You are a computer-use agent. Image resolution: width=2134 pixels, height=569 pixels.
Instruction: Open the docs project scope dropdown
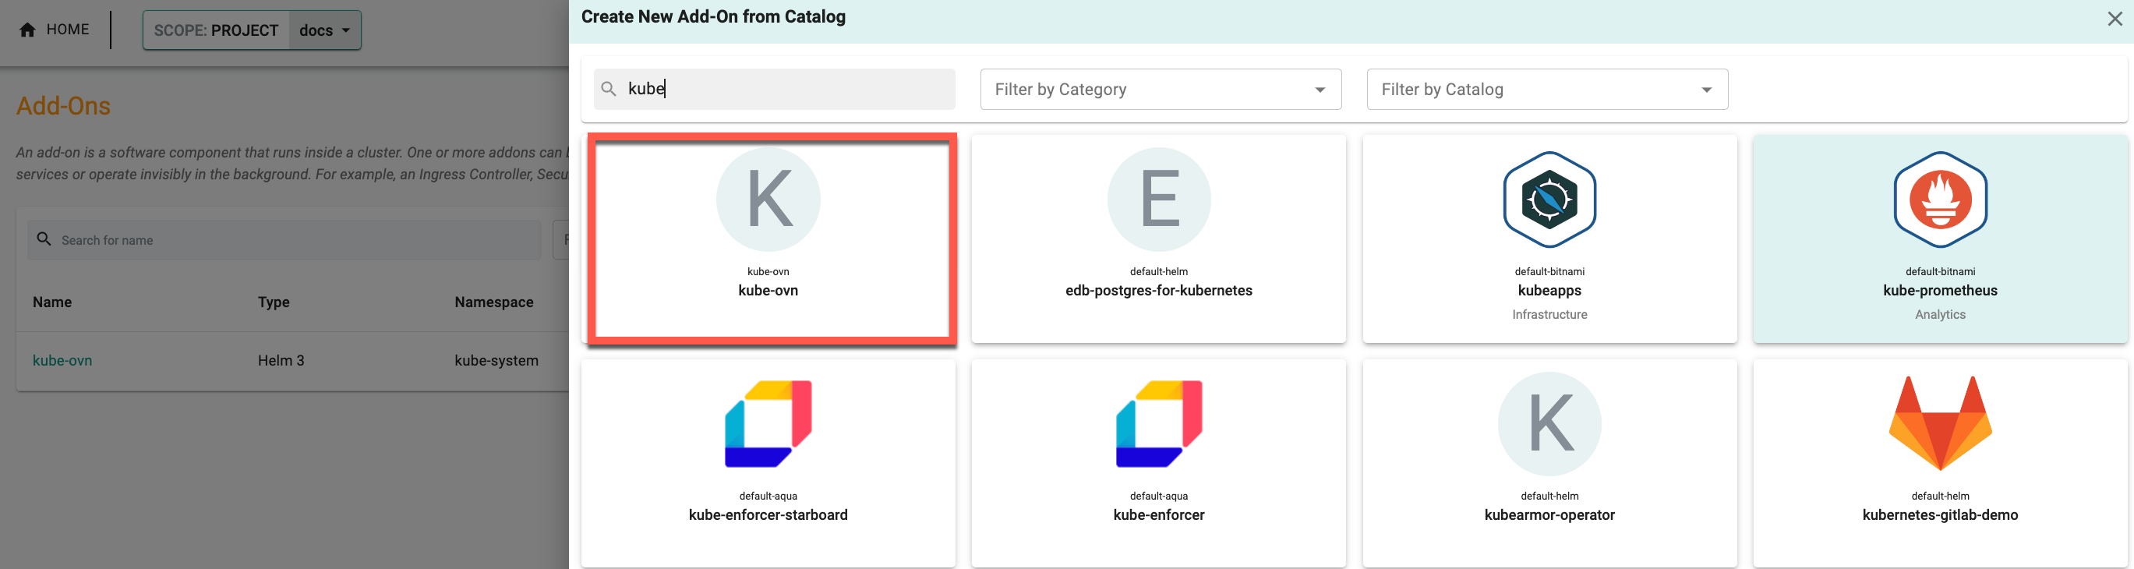pyautogui.click(x=325, y=30)
